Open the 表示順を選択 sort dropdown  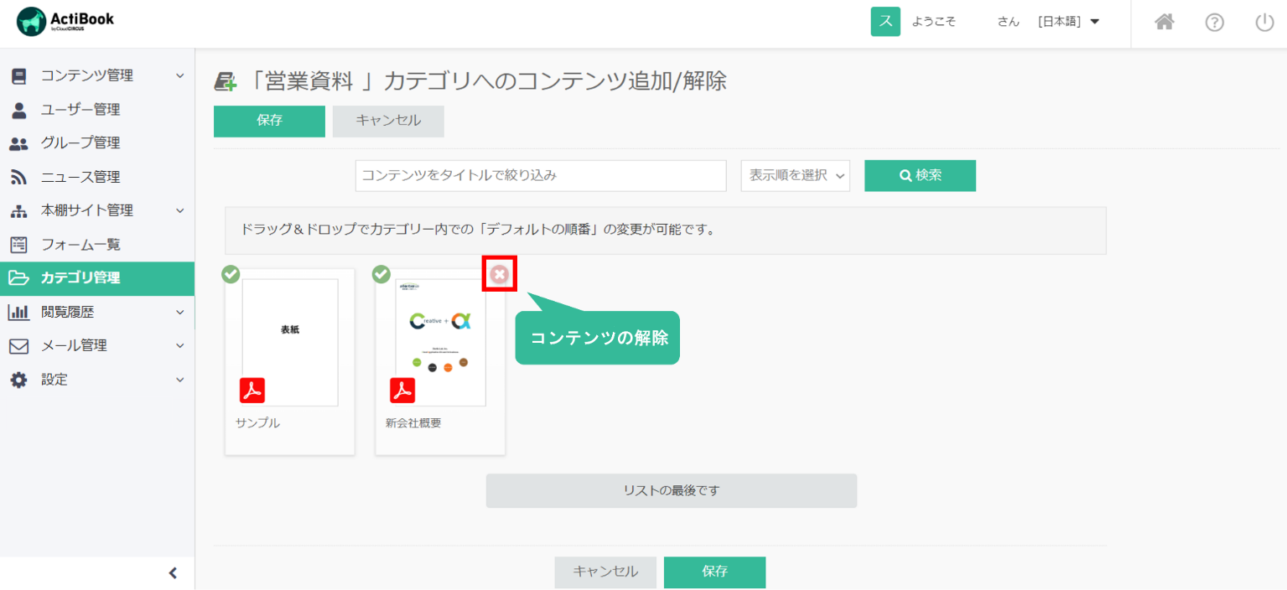point(795,176)
